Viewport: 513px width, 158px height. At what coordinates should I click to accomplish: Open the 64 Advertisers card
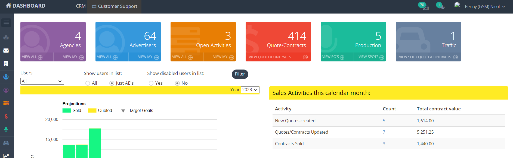[x=128, y=41]
